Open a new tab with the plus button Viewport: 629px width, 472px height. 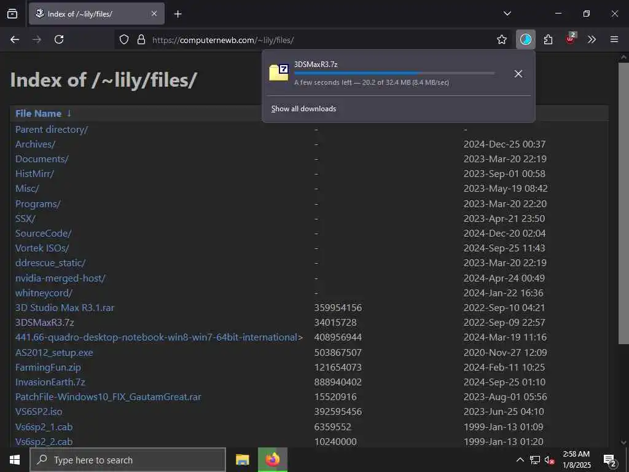(178, 14)
